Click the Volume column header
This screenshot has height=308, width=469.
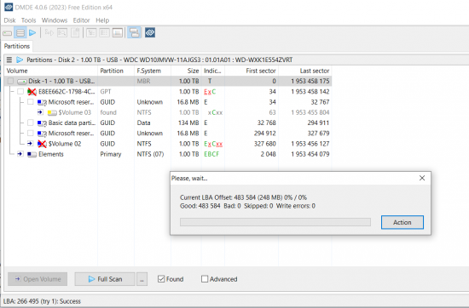coord(51,71)
